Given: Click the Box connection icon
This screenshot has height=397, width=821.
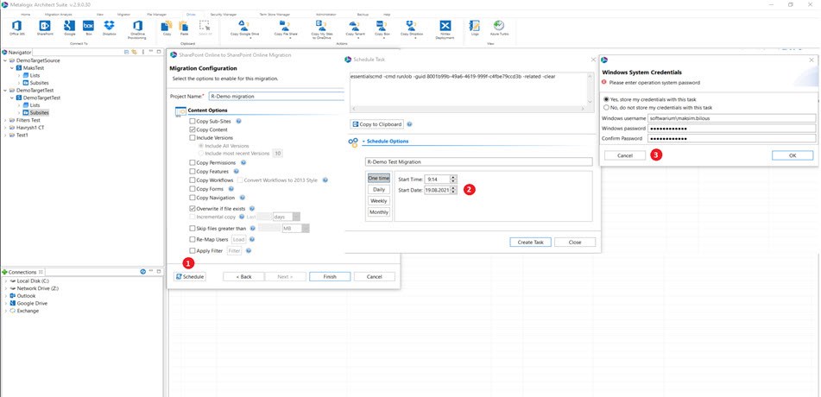Looking at the screenshot, I should [88, 28].
